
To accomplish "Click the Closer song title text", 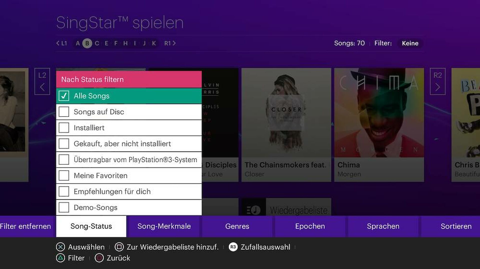I will (x=254, y=174).
